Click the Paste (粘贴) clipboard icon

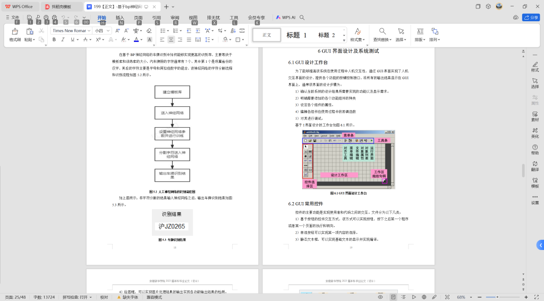[x=30, y=31]
